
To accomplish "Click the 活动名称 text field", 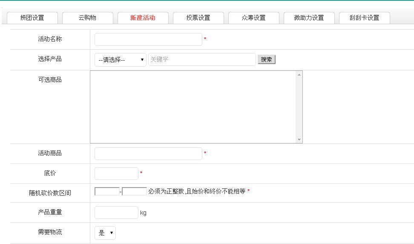I will [148, 39].
